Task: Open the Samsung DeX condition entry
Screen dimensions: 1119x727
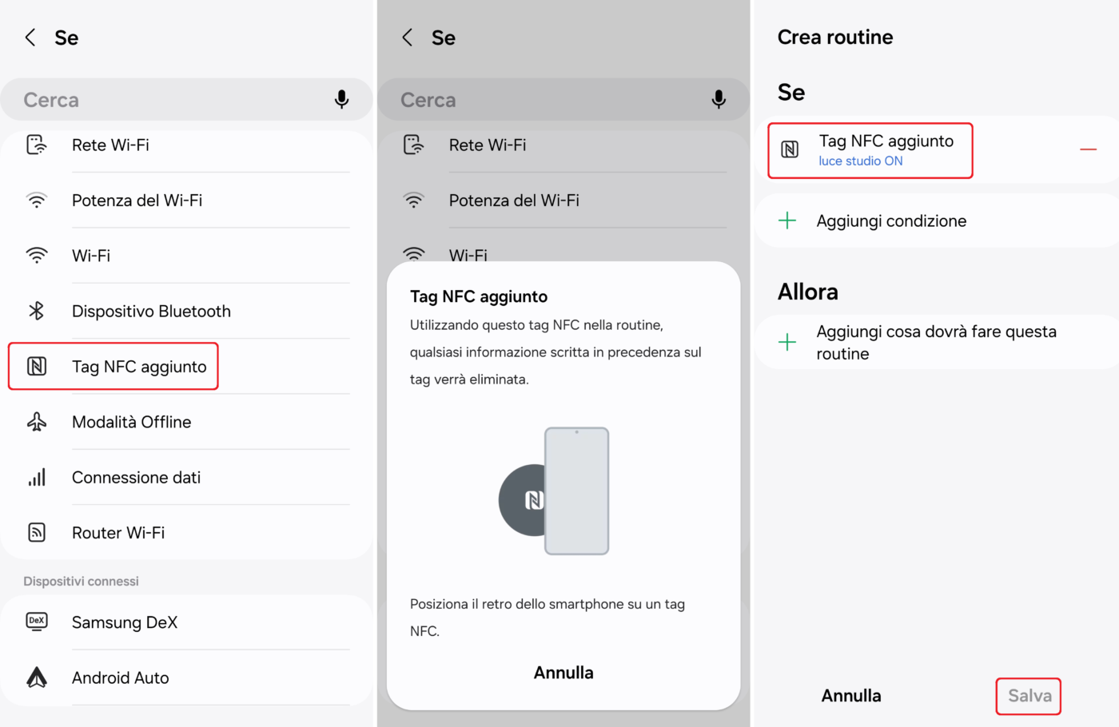Action: point(125,622)
